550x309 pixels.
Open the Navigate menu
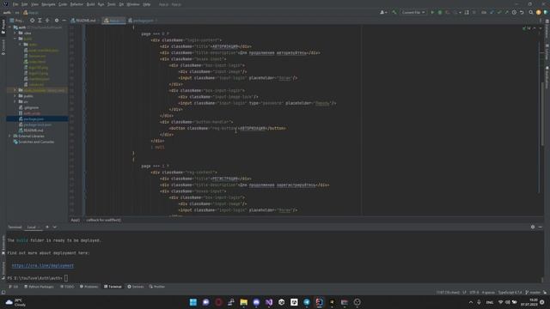point(48,4)
